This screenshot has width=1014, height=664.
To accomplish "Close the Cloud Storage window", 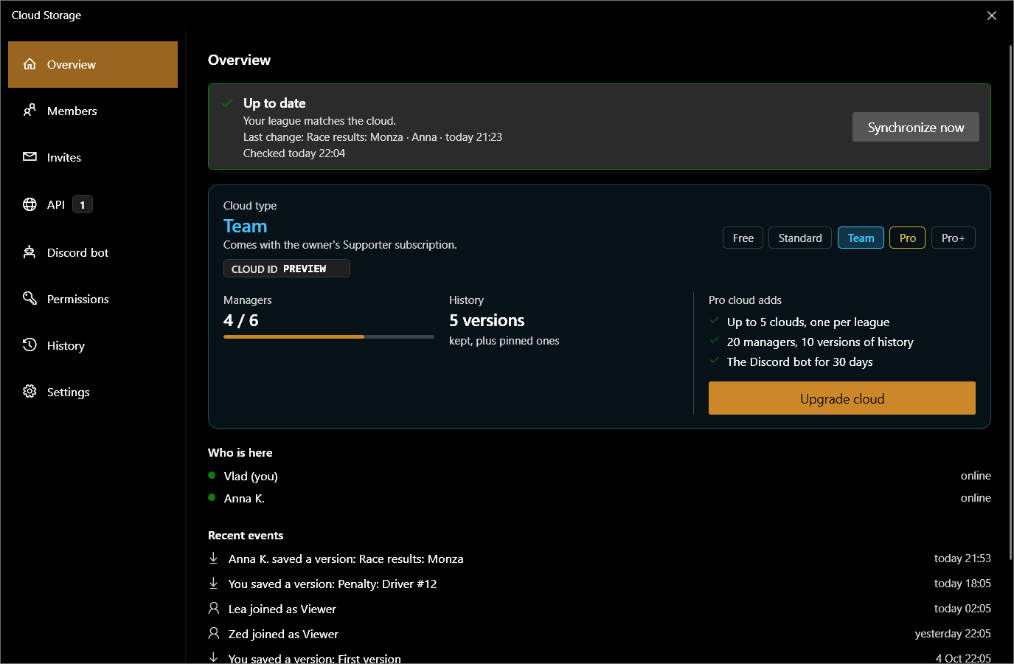I will click(992, 15).
